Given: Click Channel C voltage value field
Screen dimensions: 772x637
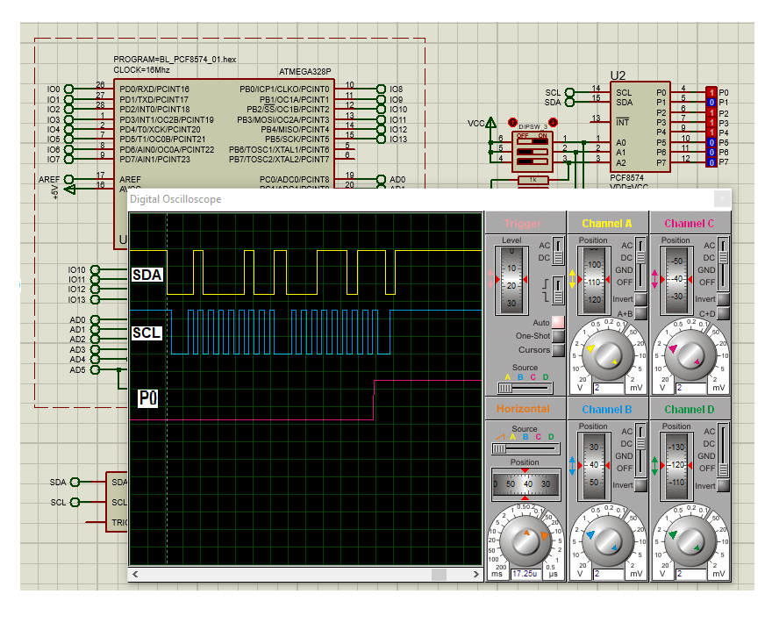Looking at the screenshot, I should pyautogui.click(x=691, y=388).
